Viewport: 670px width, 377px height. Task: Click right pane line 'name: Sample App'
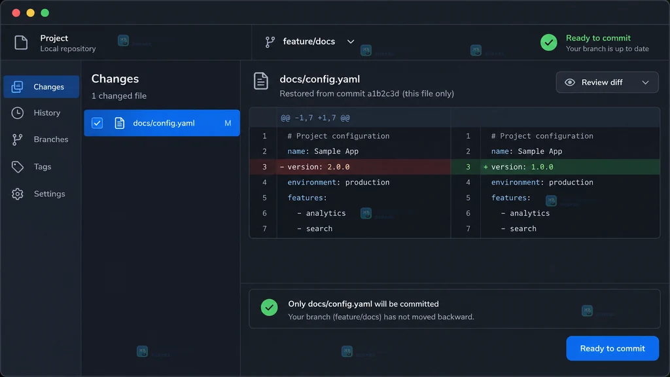pyautogui.click(x=527, y=151)
